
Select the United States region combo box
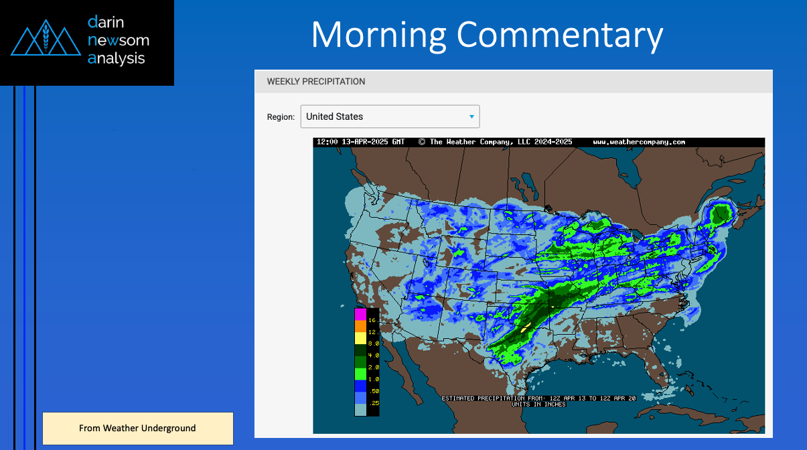[390, 117]
